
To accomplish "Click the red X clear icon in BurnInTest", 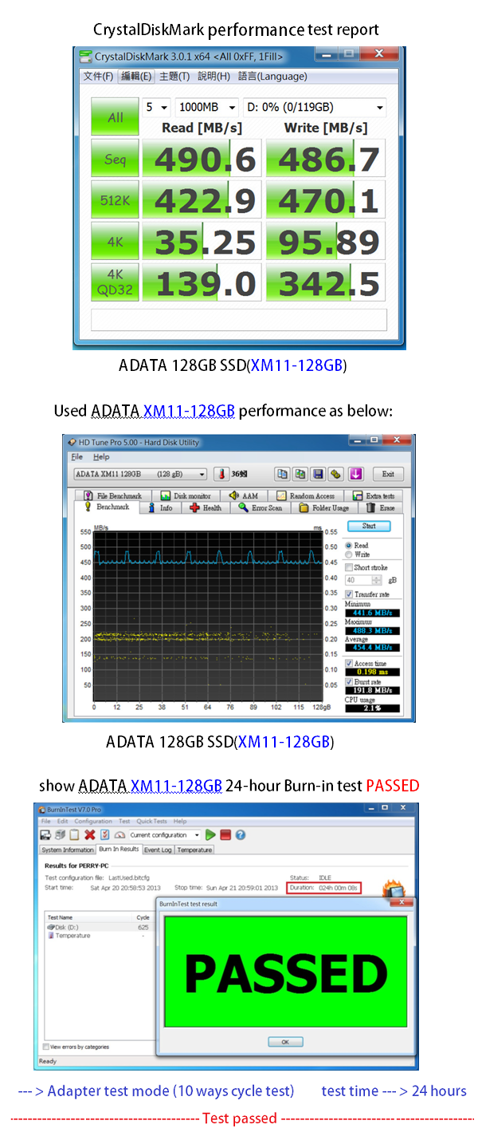I will click(x=90, y=835).
